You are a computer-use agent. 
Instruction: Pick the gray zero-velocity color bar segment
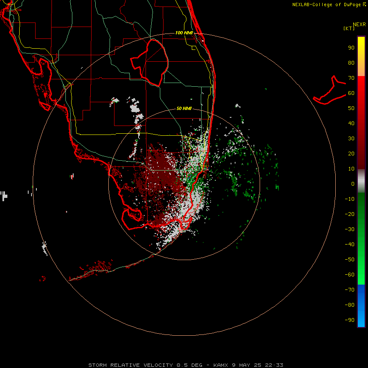pos(361,181)
